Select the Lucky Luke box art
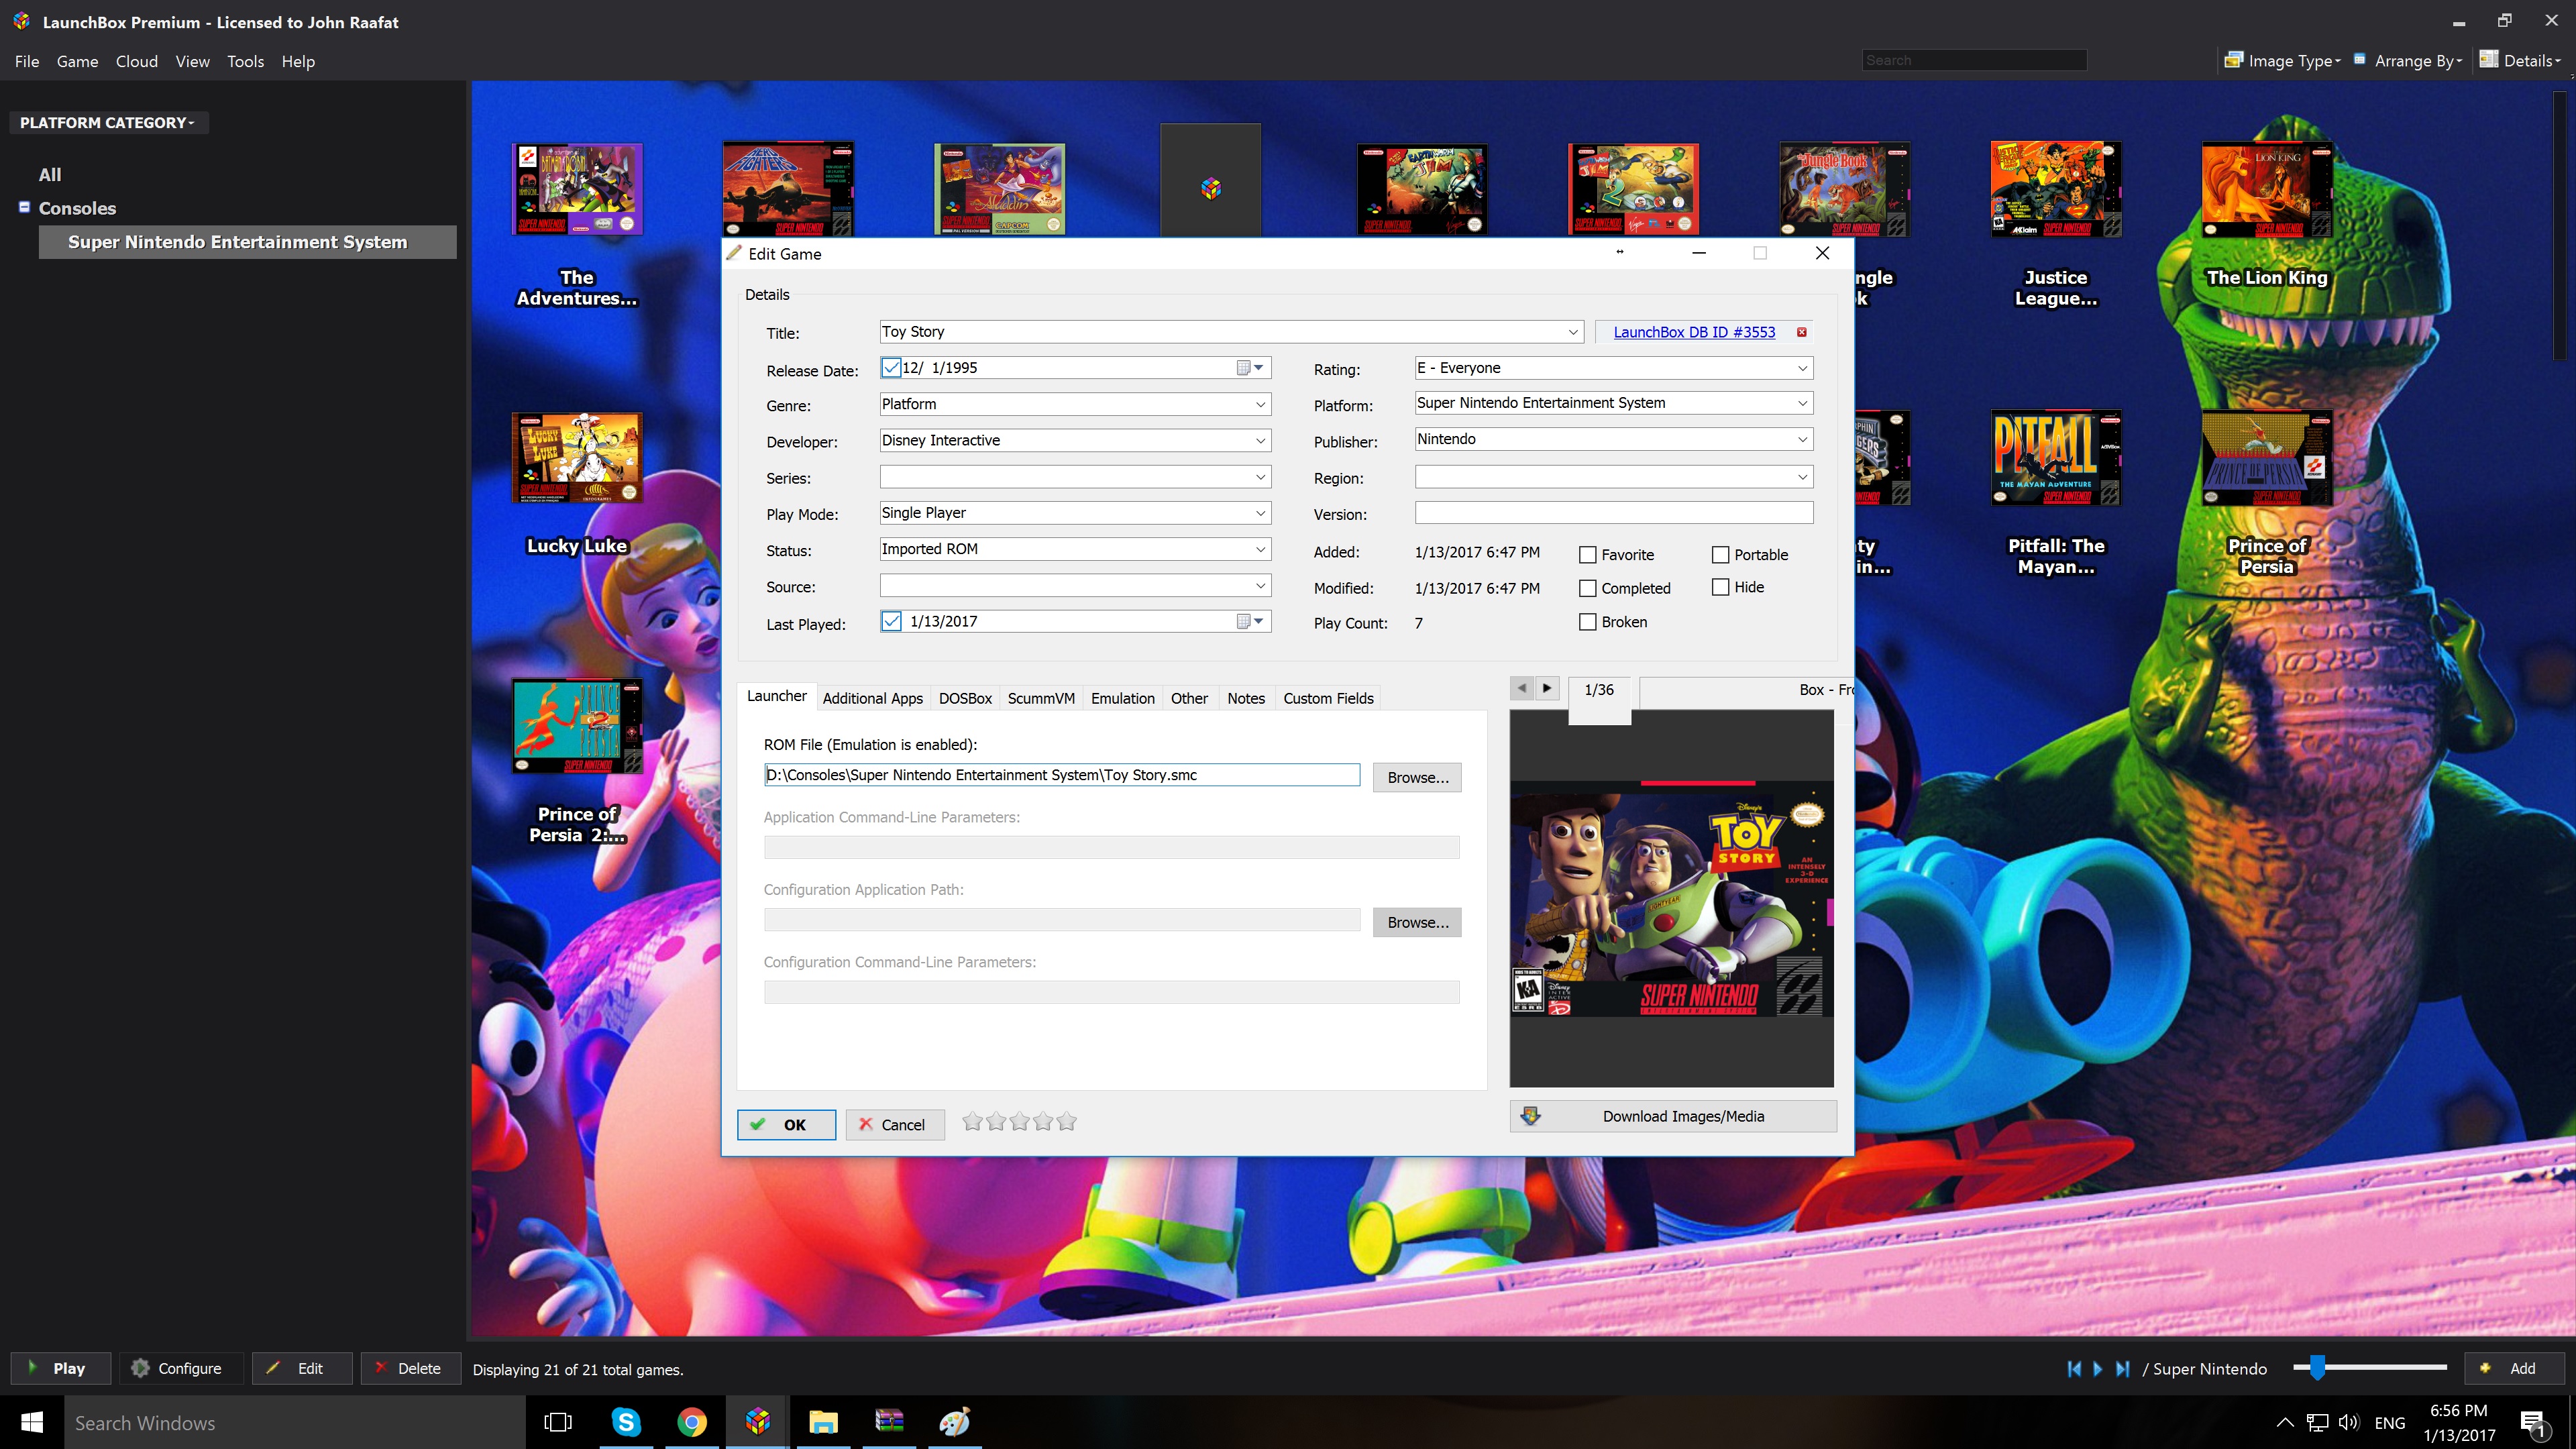This screenshot has width=2576, height=1449. click(x=577, y=458)
